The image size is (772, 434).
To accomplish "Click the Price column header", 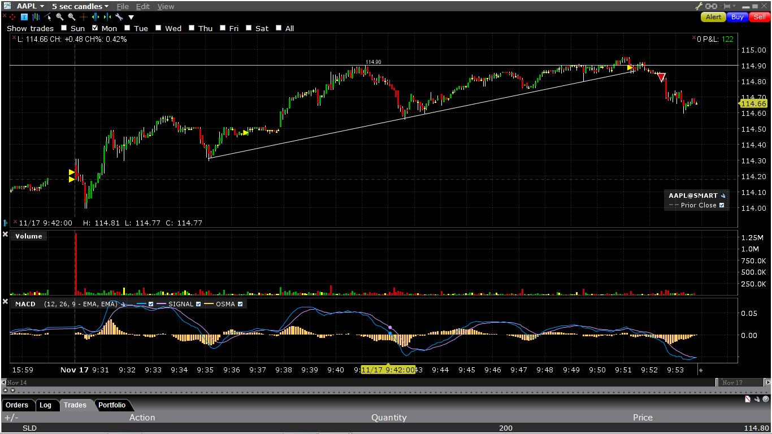I will [643, 418].
